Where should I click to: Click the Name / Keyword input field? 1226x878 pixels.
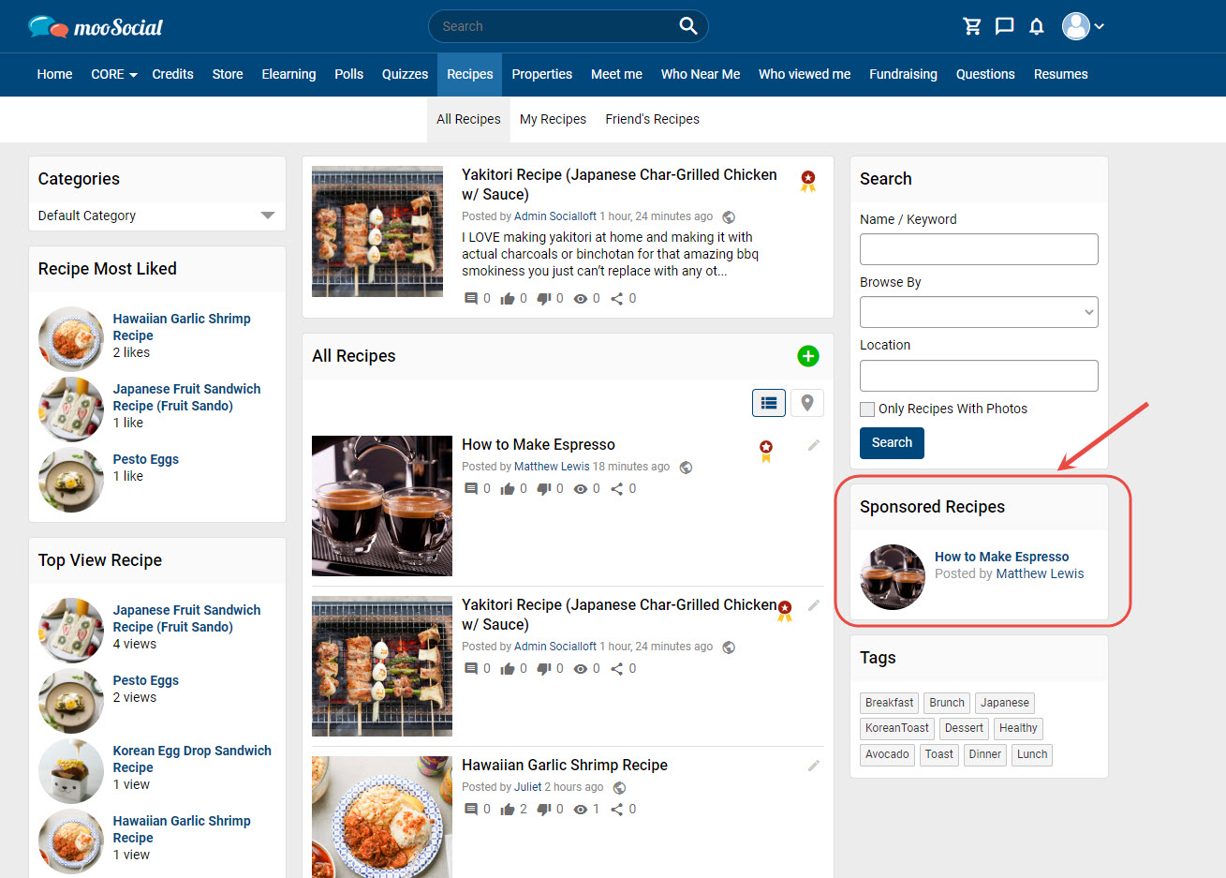pos(979,249)
